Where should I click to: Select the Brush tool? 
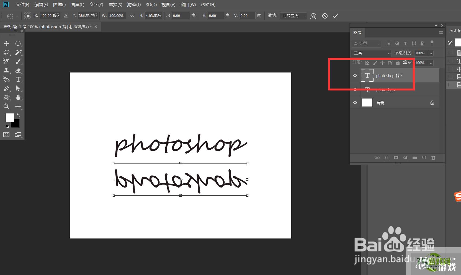coord(18,61)
